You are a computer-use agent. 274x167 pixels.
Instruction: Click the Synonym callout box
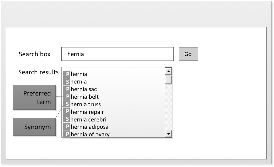pyautogui.click(x=34, y=127)
